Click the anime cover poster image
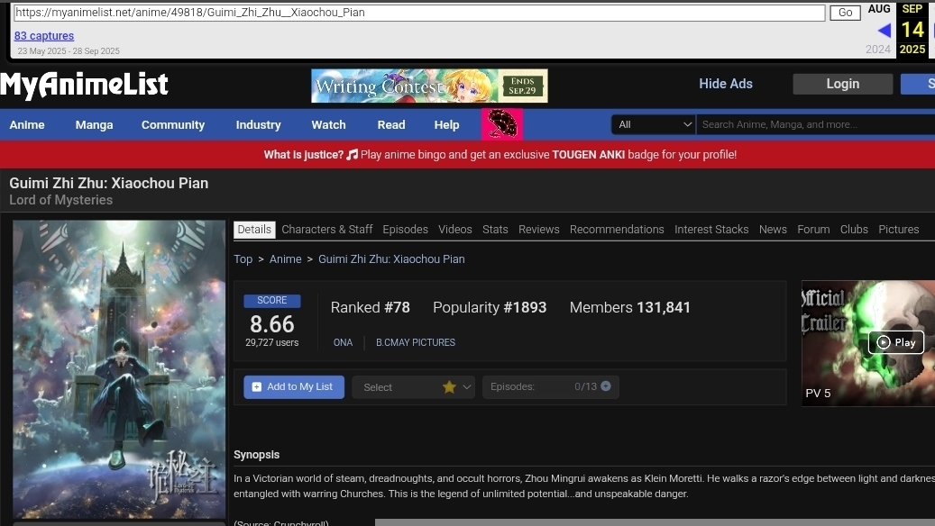 pyautogui.click(x=119, y=369)
